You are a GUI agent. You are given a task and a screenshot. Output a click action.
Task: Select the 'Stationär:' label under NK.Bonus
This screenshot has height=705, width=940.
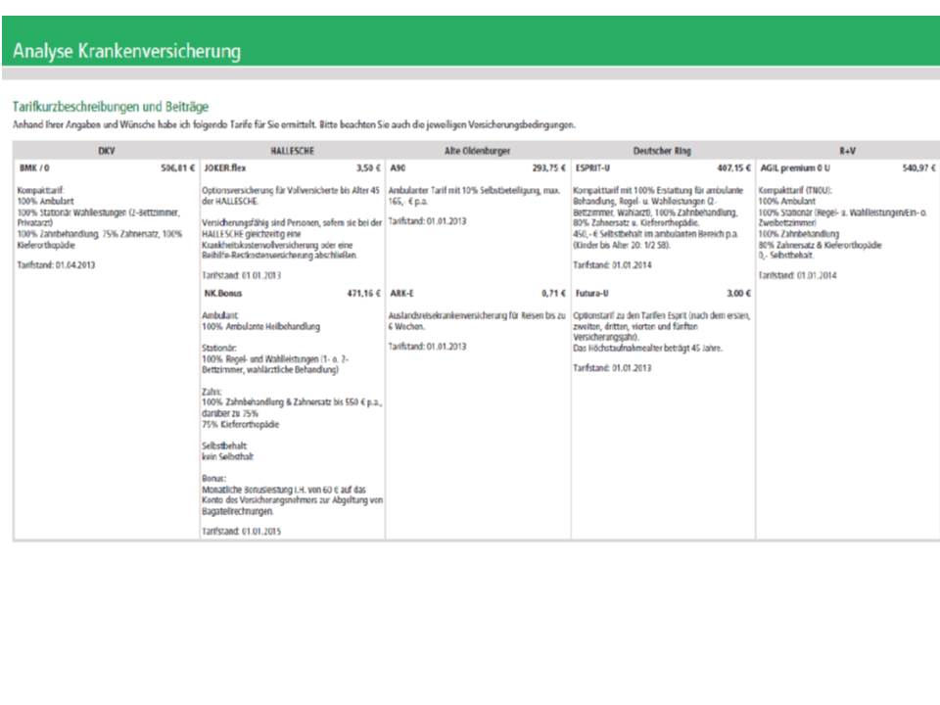(218, 348)
